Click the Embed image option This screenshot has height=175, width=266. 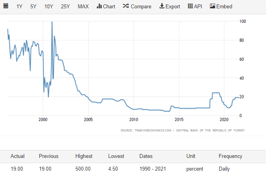coord(221,6)
